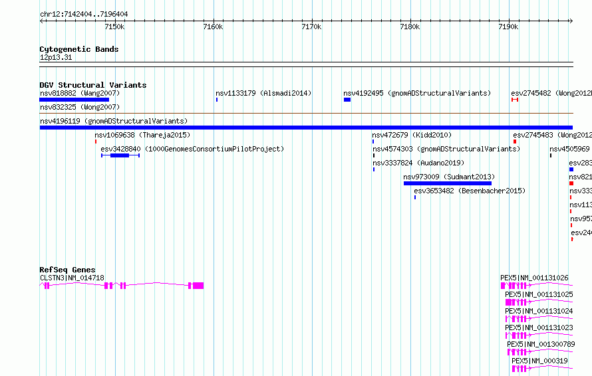Viewport: 592px width, 376px height.
Task: Open the esv3653482 (Besenbacher2015) label
Action: tap(470, 191)
